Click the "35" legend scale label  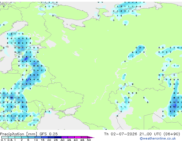(69, 140)
